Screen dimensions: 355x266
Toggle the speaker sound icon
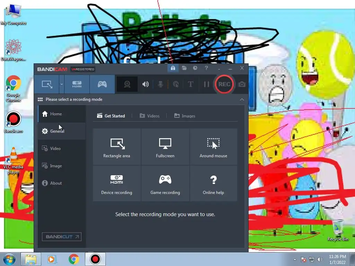pyautogui.click(x=145, y=84)
